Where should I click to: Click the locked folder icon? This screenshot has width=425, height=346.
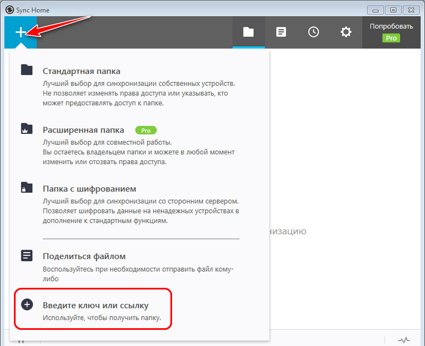[27, 187]
